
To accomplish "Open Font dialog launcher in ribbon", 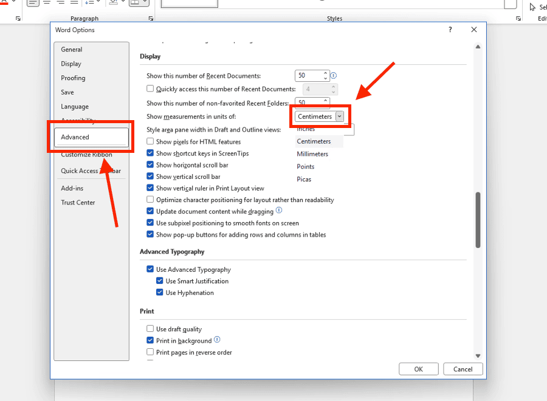I will tap(18, 18).
